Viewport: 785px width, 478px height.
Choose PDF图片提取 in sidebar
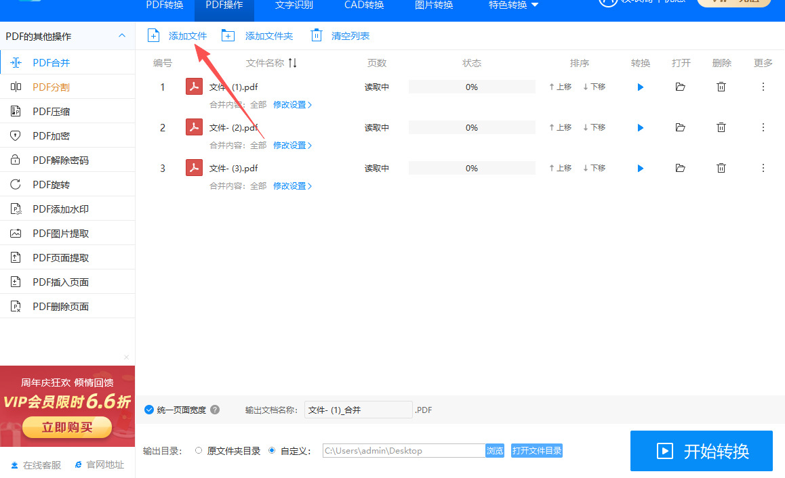(x=68, y=234)
